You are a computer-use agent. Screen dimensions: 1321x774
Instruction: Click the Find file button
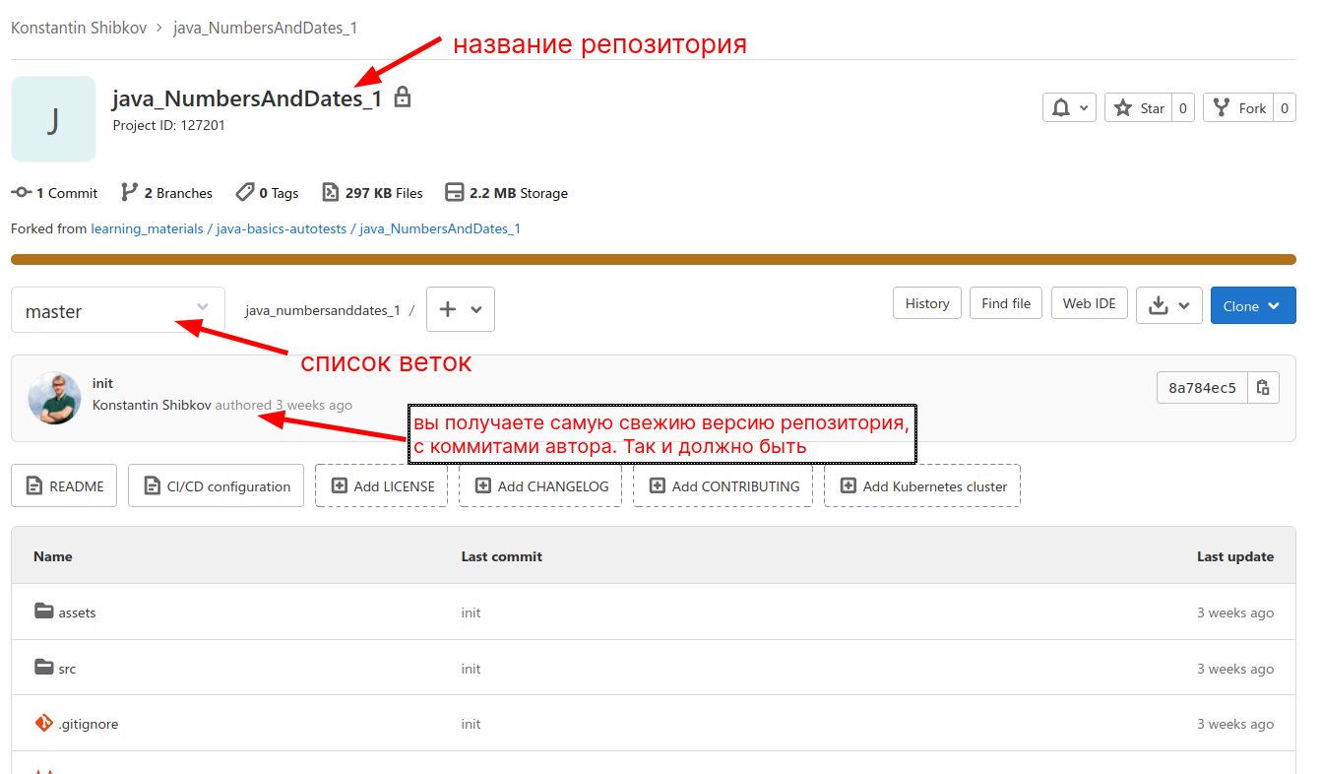click(x=1005, y=303)
